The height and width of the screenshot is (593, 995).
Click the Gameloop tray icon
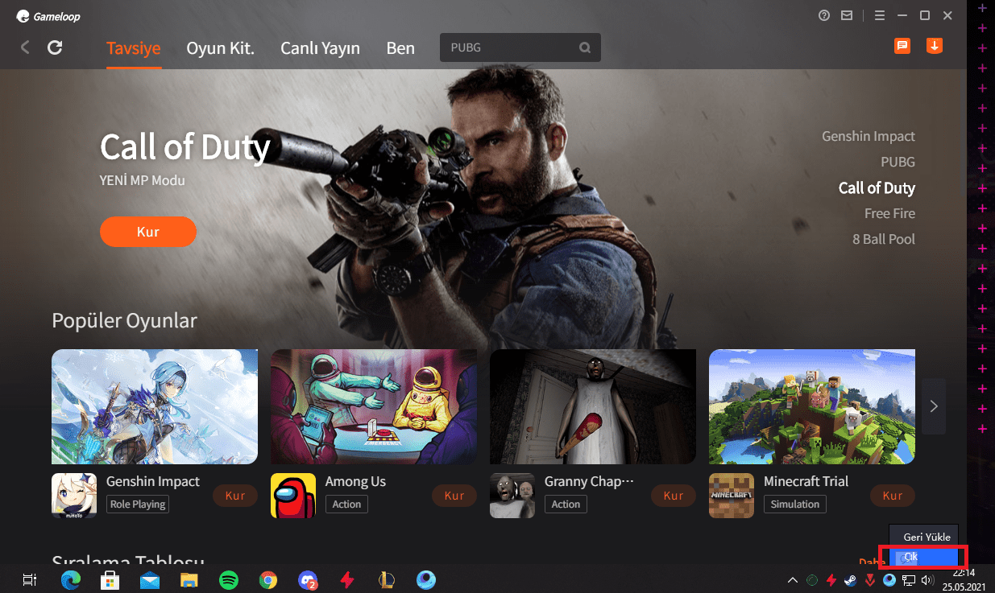pyautogui.click(x=889, y=579)
